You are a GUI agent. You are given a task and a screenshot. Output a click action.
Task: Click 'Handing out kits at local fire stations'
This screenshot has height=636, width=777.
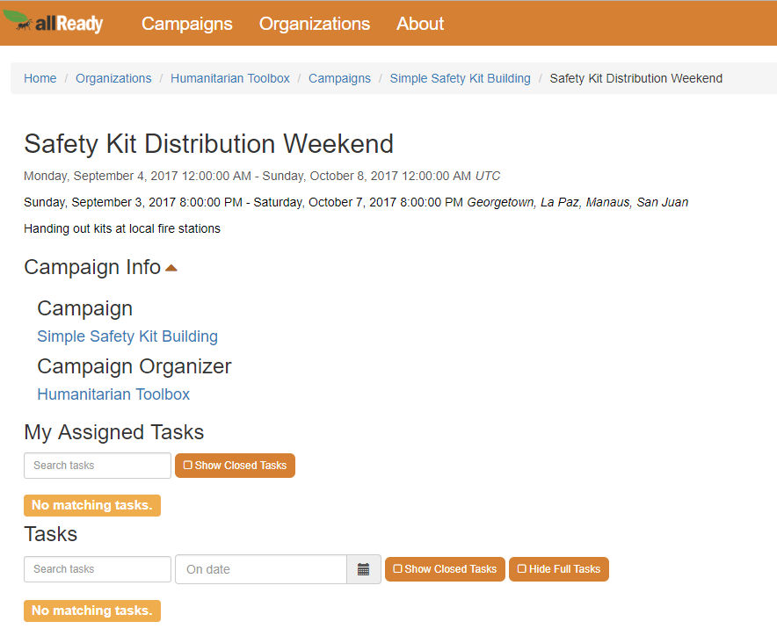point(122,228)
